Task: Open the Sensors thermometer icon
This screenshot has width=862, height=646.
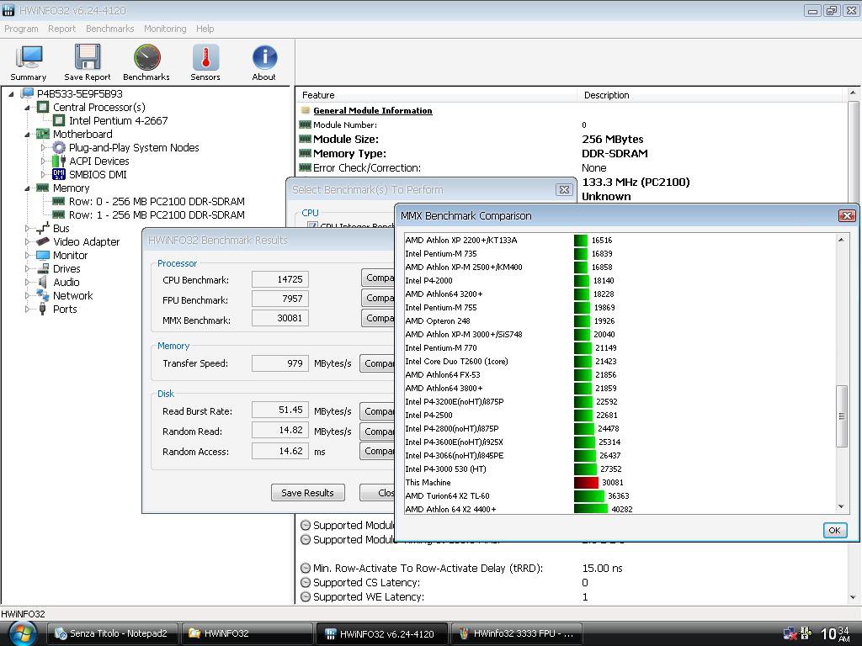Action: pyautogui.click(x=205, y=62)
